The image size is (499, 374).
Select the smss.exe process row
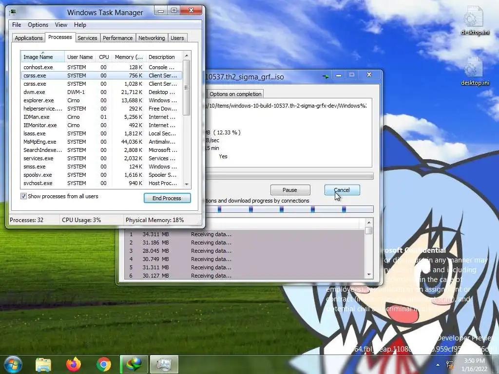point(101,167)
